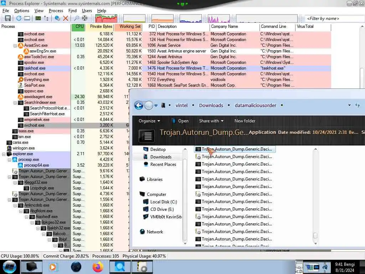
Task: Select the SeaPort.exe process icon
Action: tap(21, 85)
